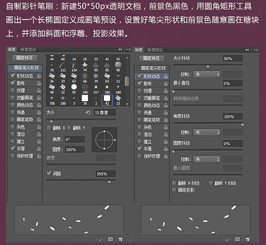Click 画笔预设 button in right panel
Viewport: 266px width, 245px height.
tap(152, 59)
